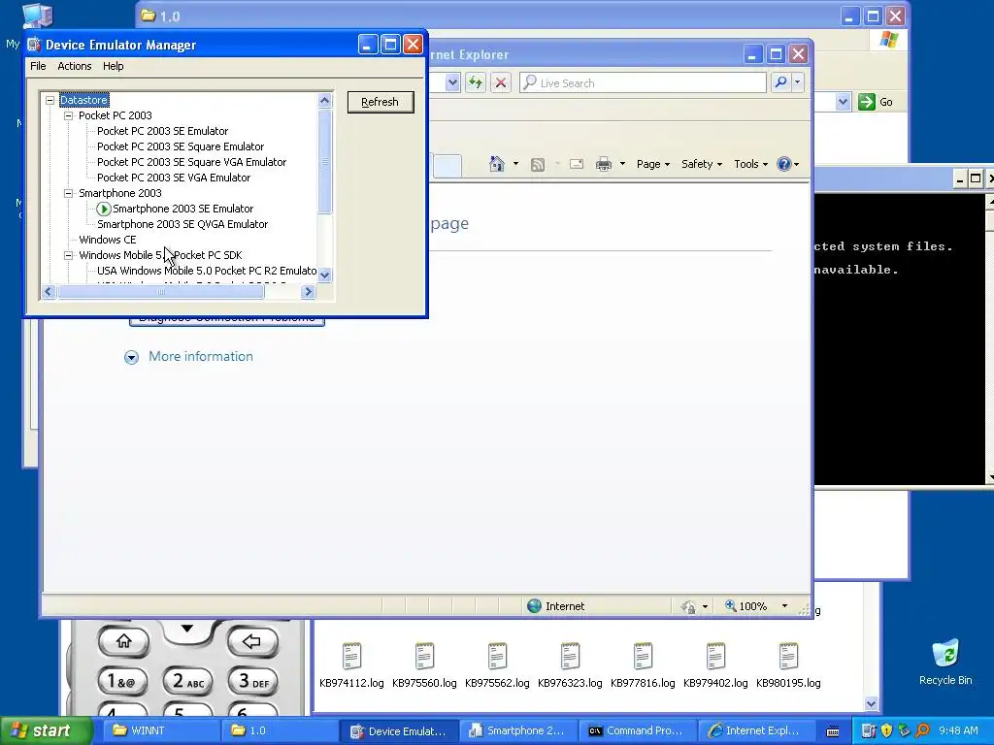Expand the More information section
Image resolution: width=994 pixels, height=745 pixels.
(x=131, y=357)
